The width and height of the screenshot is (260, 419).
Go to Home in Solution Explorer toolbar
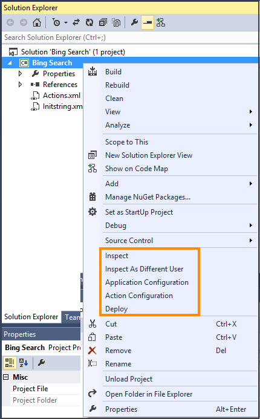(x=37, y=22)
